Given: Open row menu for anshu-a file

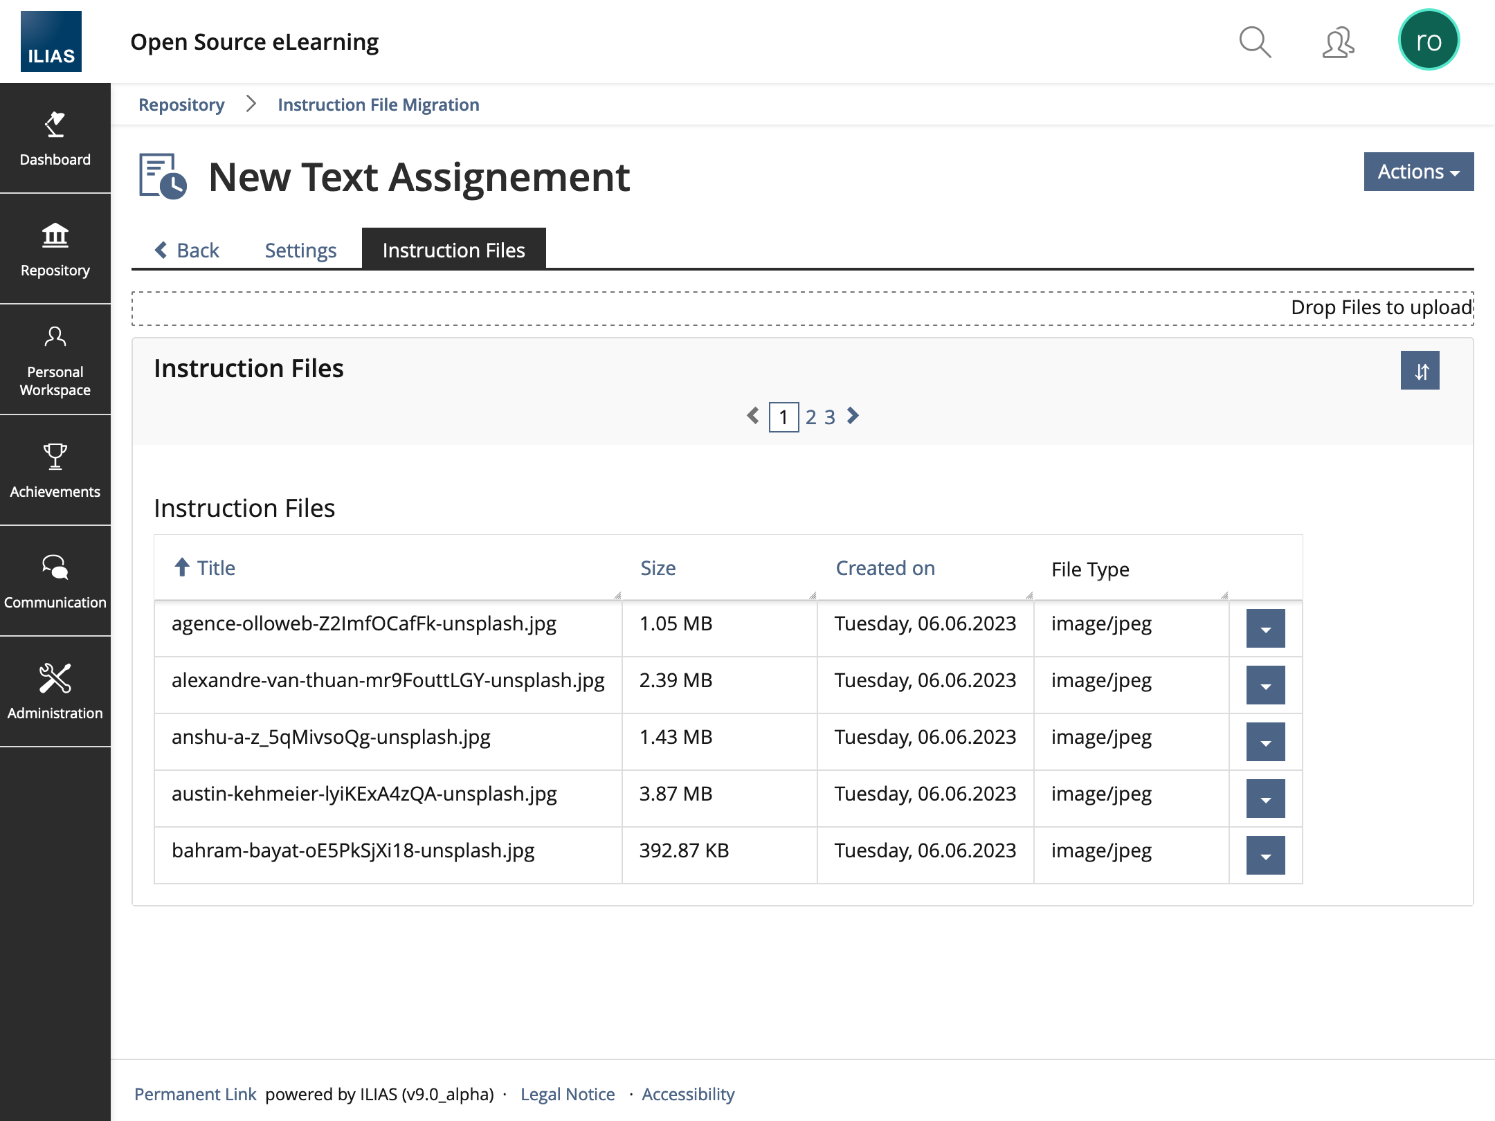Looking at the screenshot, I should coord(1265,742).
